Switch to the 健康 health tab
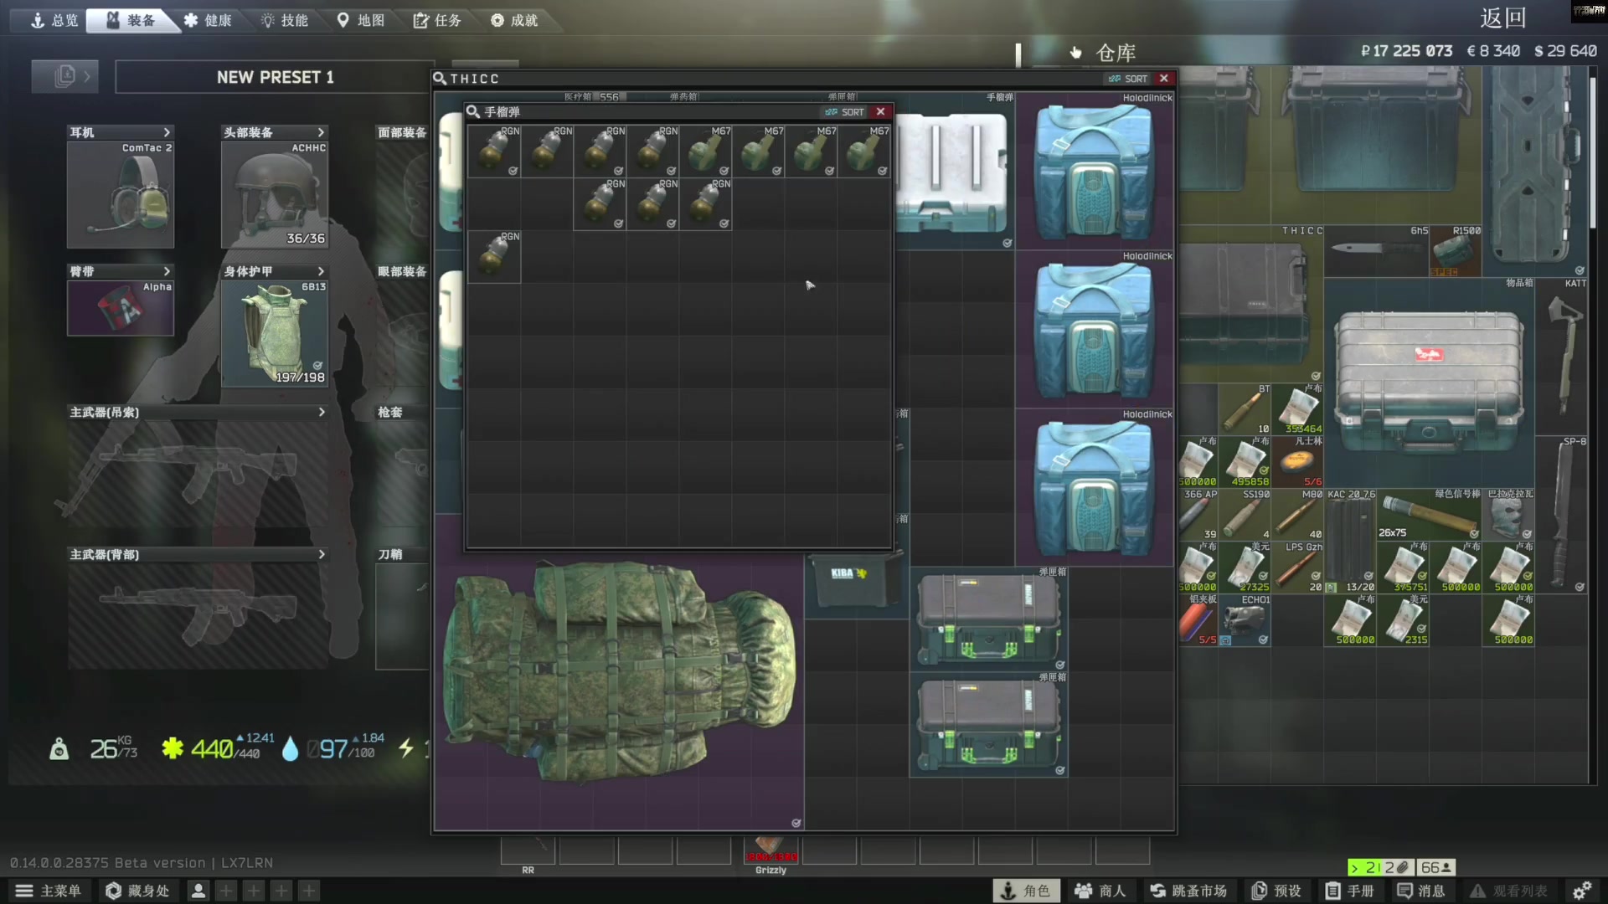1608x904 pixels. coord(208,20)
